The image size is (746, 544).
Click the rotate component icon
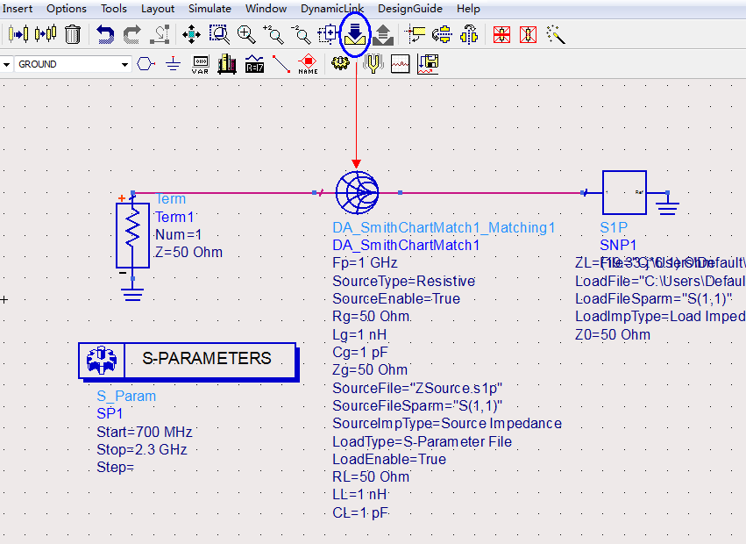[x=415, y=34]
